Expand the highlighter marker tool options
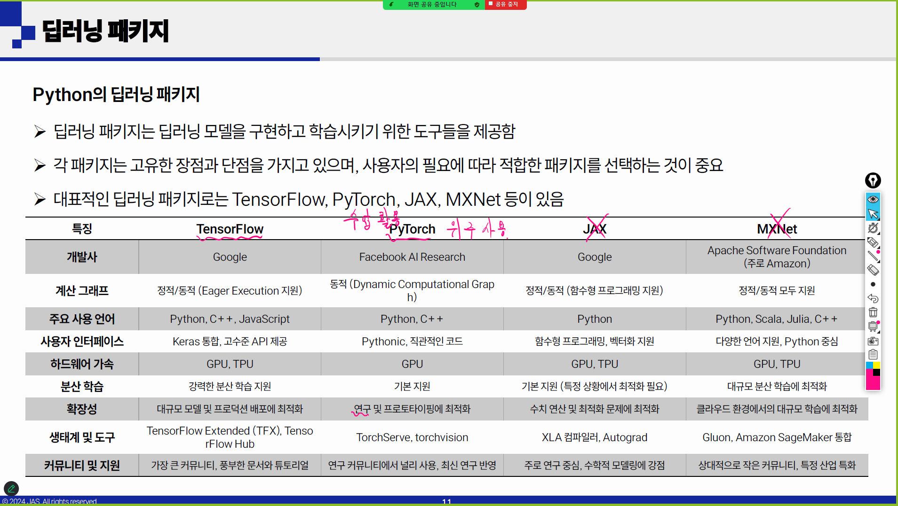Image resolution: width=898 pixels, height=506 pixels. 873,242
